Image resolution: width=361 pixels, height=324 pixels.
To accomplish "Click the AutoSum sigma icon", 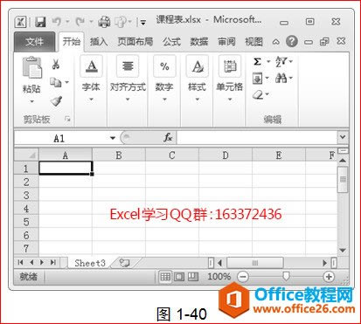I will tap(257, 61).
